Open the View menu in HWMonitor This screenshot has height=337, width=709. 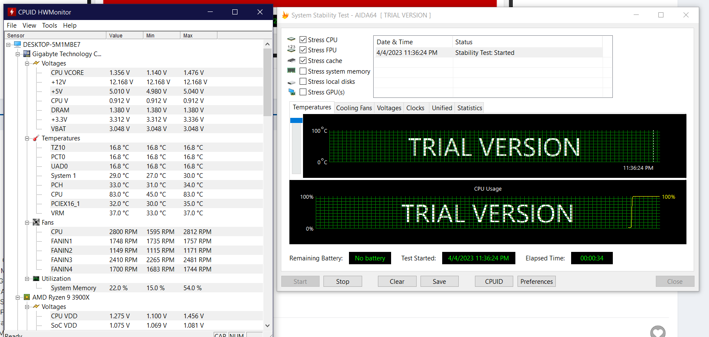click(x=29, y=26)
